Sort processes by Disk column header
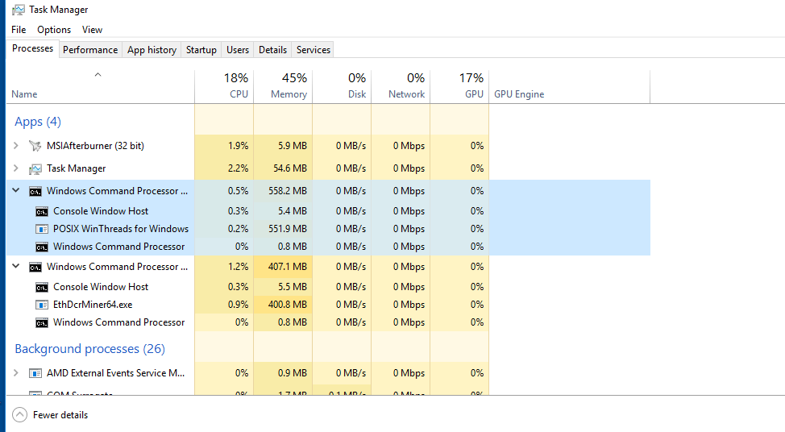 point(342,86)
